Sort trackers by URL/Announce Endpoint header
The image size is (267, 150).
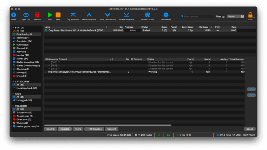click(x=78, y=59)
